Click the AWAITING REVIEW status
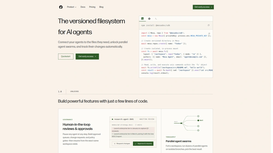The image size is (273, 153). [147, 119]
